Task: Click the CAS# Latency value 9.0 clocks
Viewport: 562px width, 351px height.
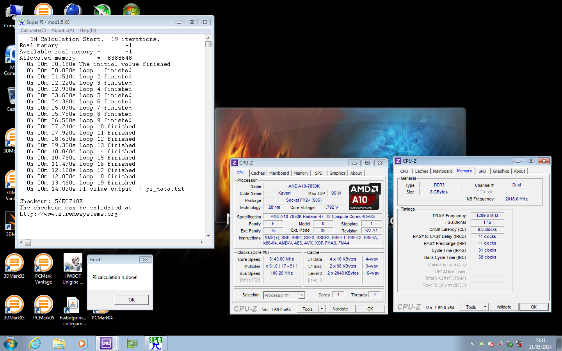Action: (x=487, y=229)
